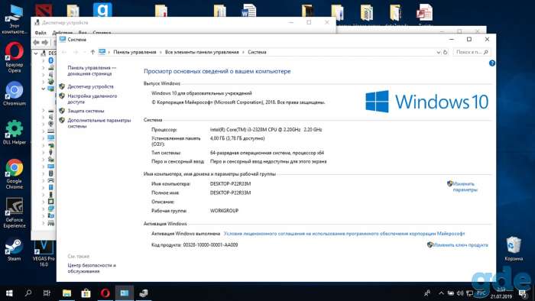Click the computer icon in the address bar
535x301 pixels.
pyautogui.click(x=102, y=52)
